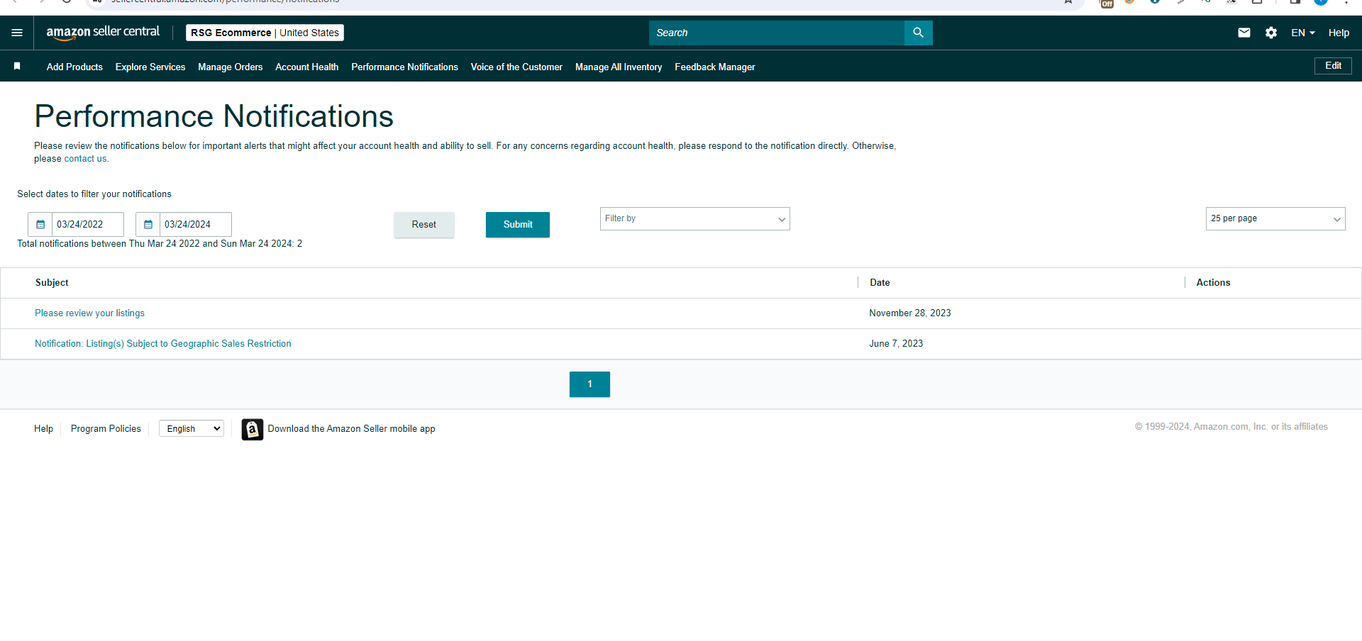Open Feedback Manager
Screen dimensions: 1362x641
coord(715,67)
